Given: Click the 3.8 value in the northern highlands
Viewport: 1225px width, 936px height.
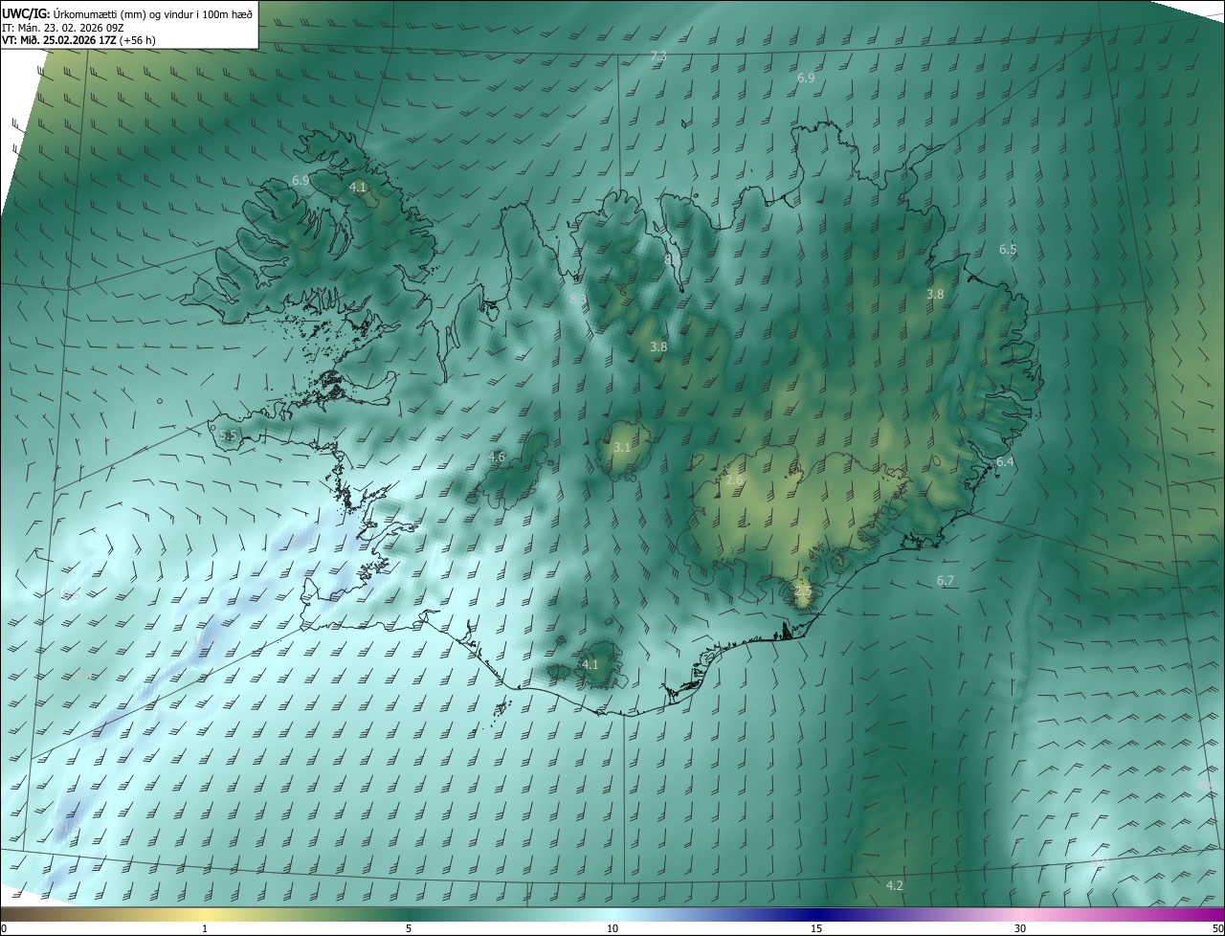Looking at the screenshot, I should point(658,347).
